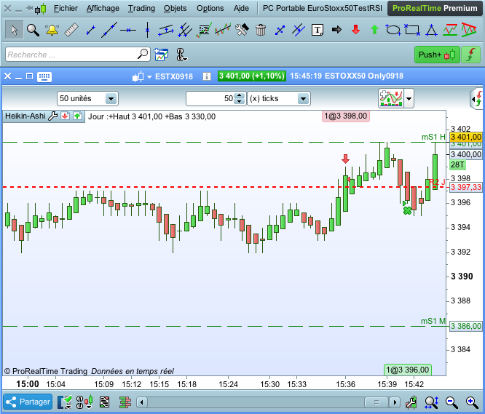Draw a black right arrow on the chart

coord(336,30)
